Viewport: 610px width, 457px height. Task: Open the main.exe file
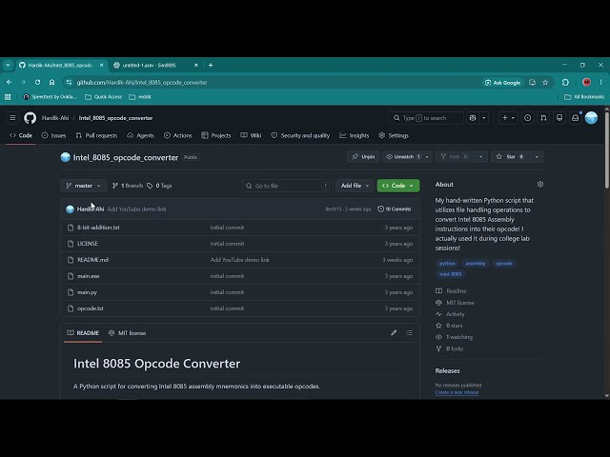coord(89,276)
